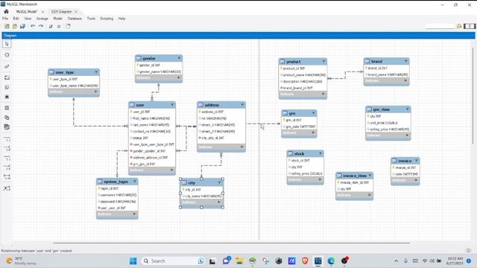Select the text note tool
477x268 pixels.
pos(7,87)
